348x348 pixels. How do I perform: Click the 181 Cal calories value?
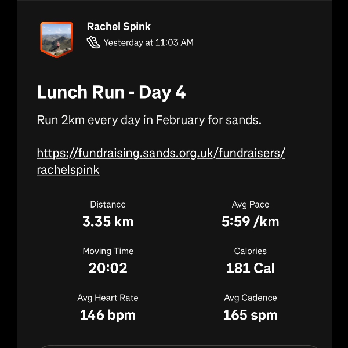click(250, 268)
